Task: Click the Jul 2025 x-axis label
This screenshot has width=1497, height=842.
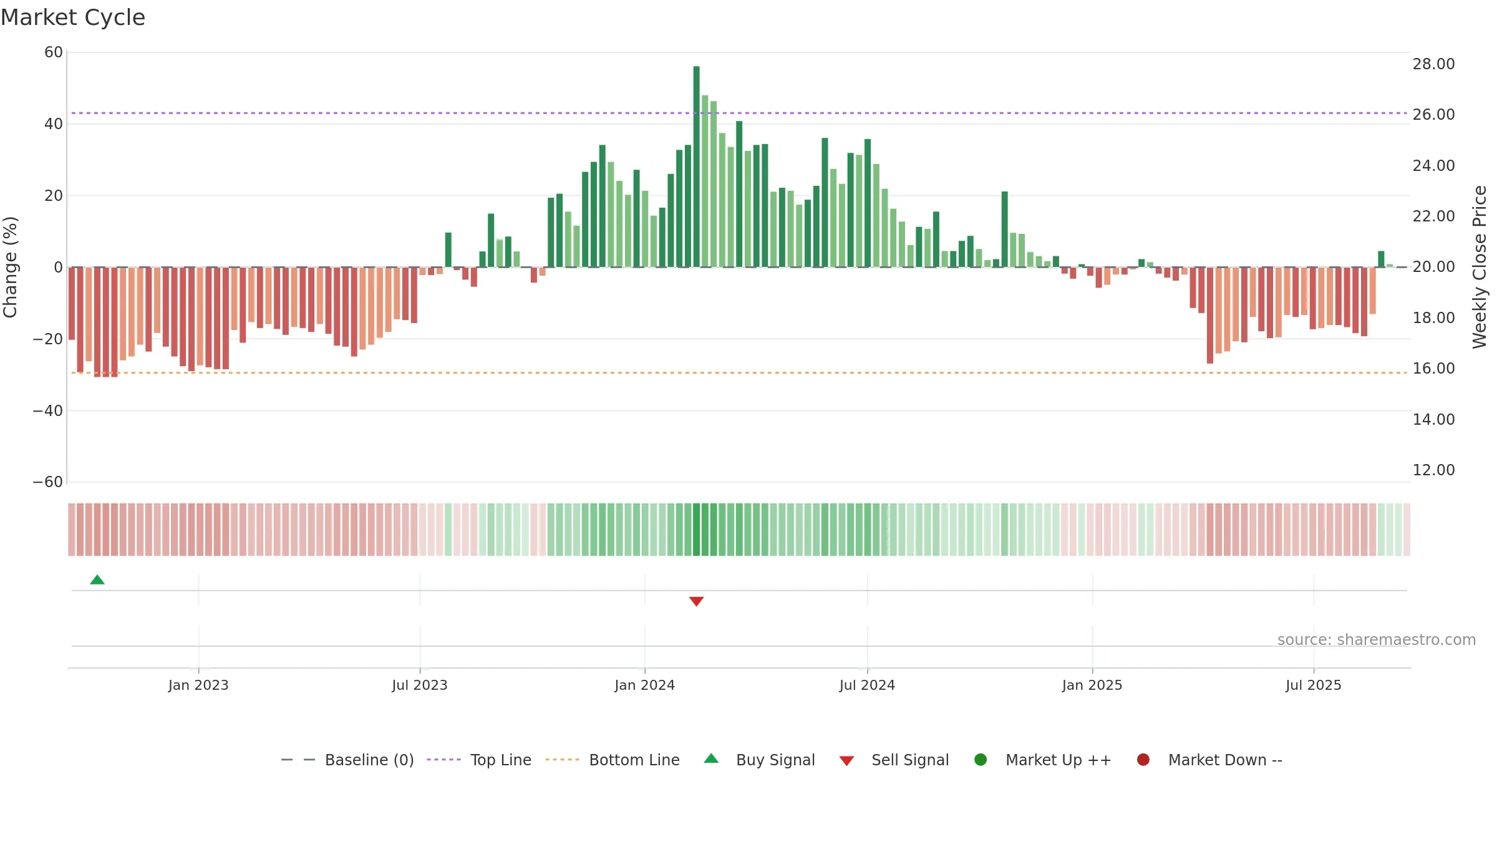Action: [x=1314, y=685]
